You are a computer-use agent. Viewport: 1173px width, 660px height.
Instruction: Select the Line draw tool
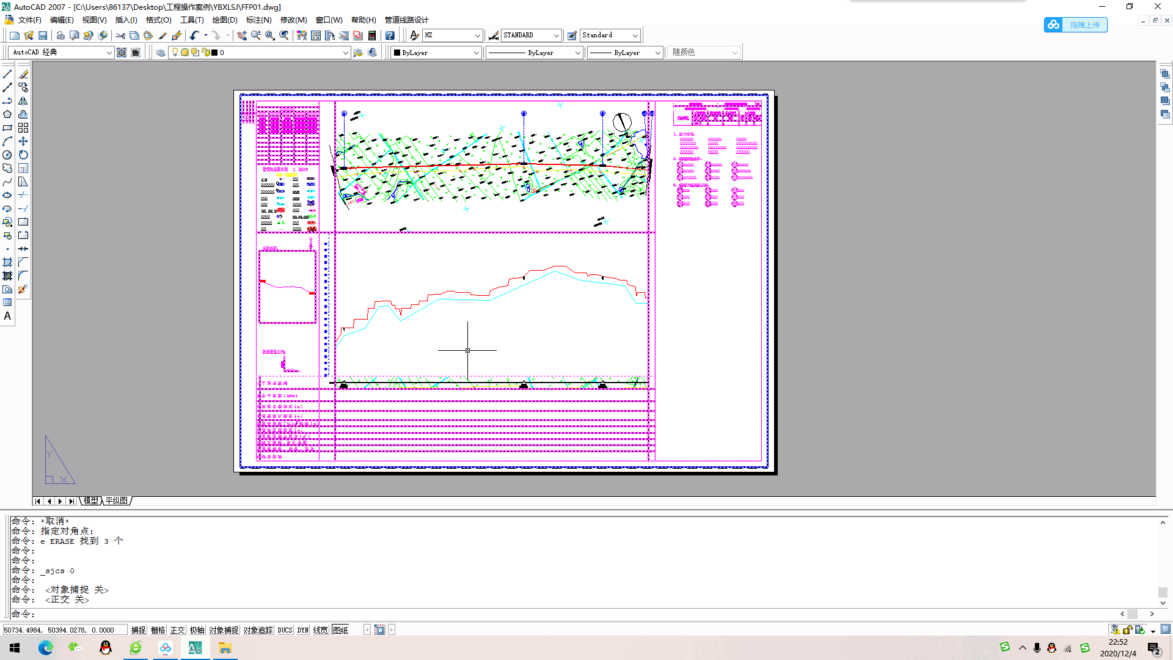point(7,74)
